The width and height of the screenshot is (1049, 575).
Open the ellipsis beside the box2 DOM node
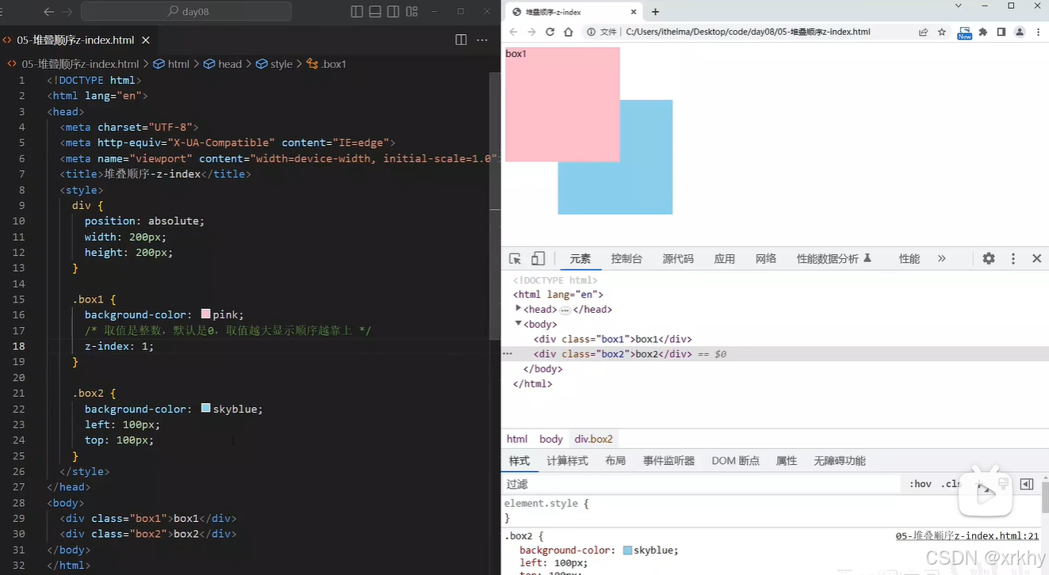click(508, 354)
